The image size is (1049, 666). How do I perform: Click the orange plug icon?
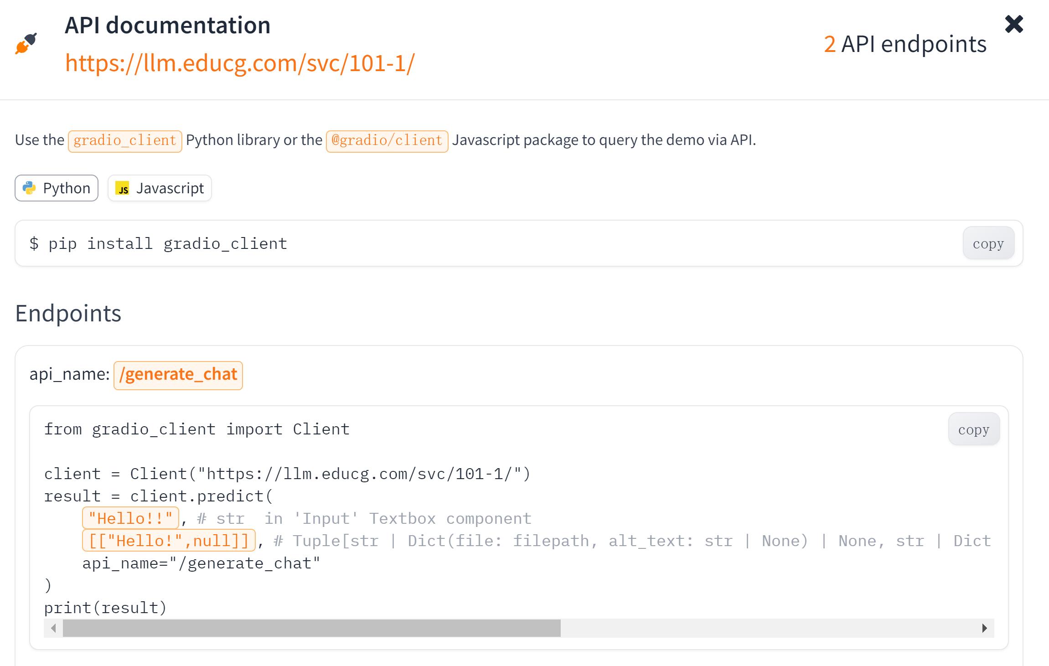[26, 44]
